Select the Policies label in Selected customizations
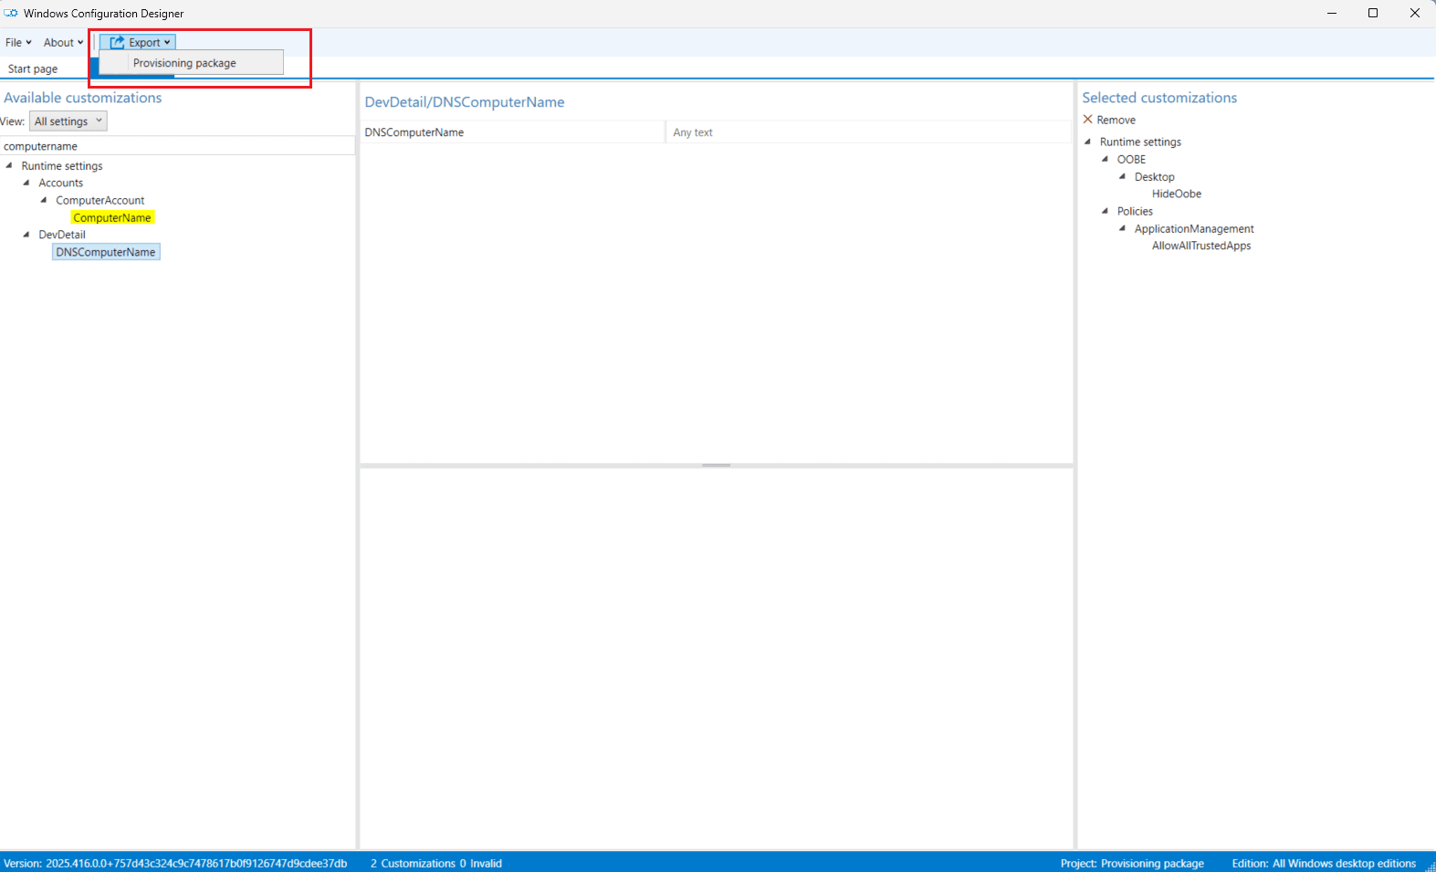This screenshot has height=872, width=1436. click(1135, 211)
